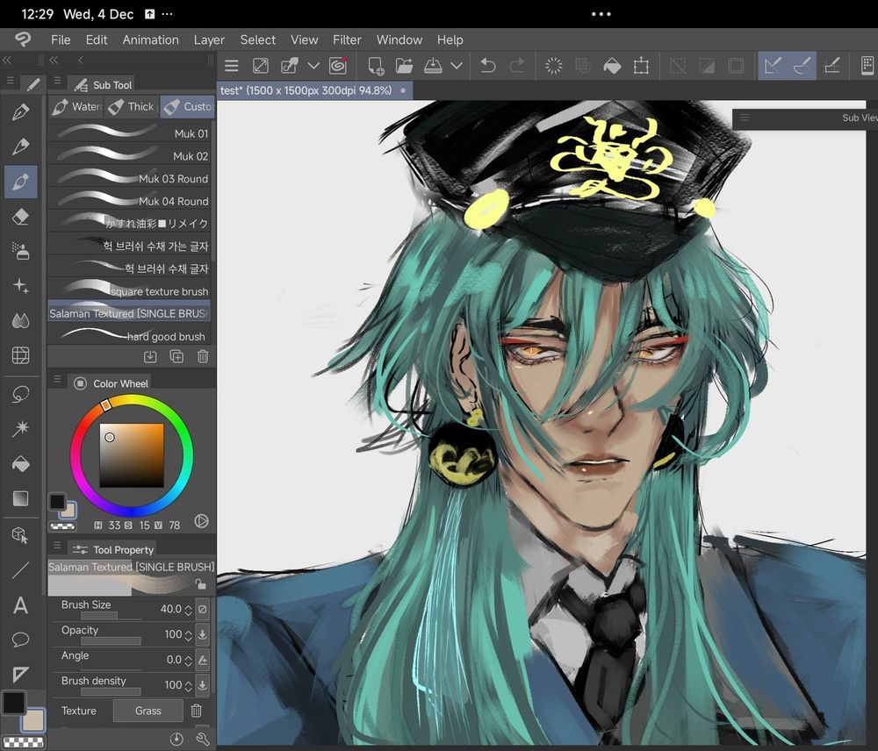This screenshot has height=751, width=878.
Task: Open the Filter menu
Action: click(x=347, y=39)
